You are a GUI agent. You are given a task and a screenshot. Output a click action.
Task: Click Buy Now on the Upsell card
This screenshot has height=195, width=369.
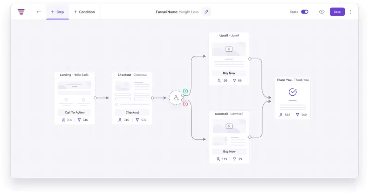click(229, 73)
